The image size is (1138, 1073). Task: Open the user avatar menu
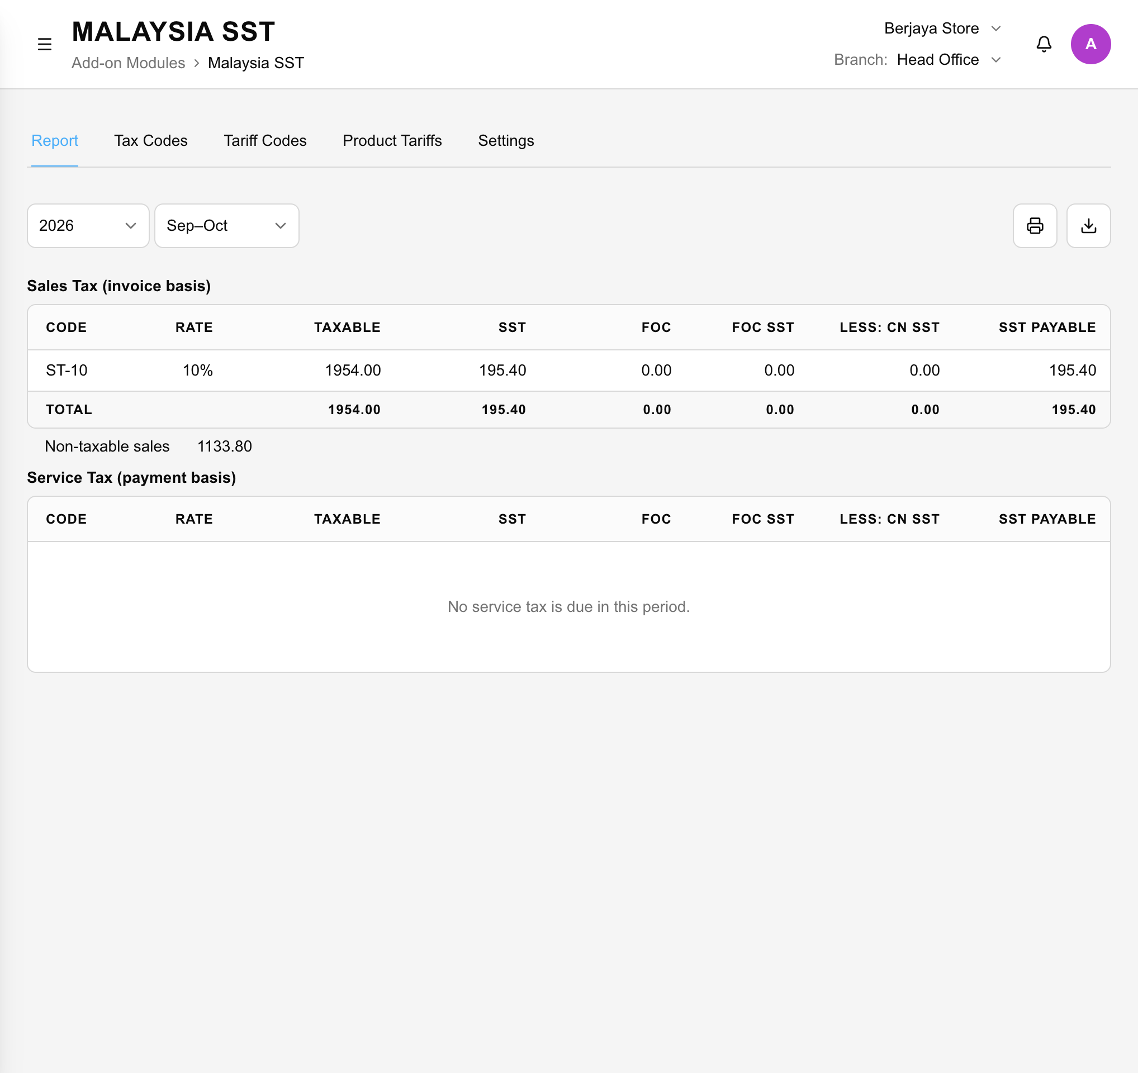coord(1090,44)
